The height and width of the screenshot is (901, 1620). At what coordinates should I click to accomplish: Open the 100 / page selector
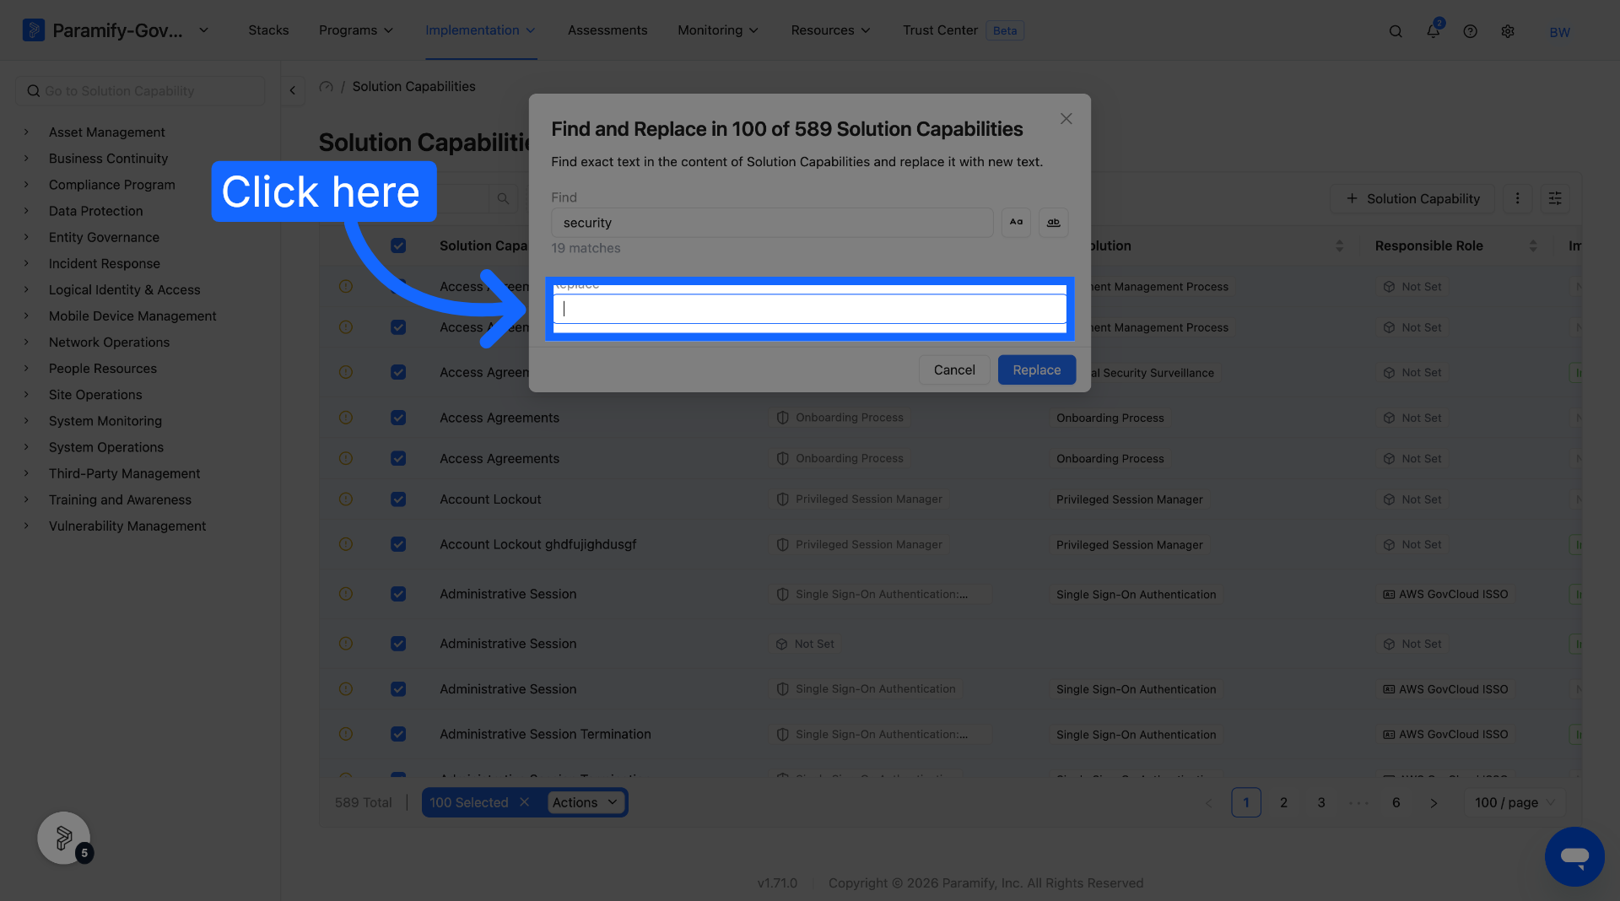(x=1515, y=802)
